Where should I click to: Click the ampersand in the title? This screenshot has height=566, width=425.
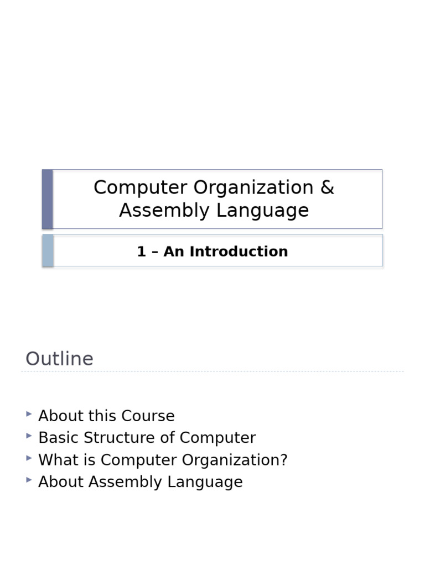pos(327,188)
